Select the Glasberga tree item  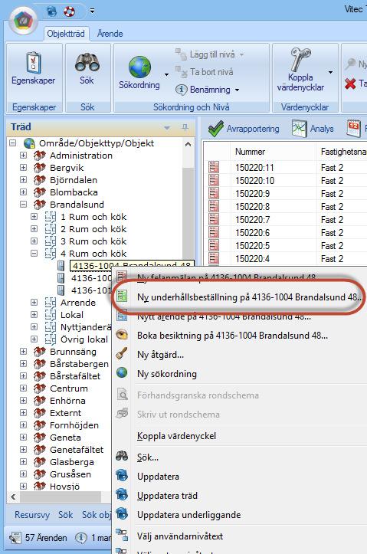tap(72, 462)
